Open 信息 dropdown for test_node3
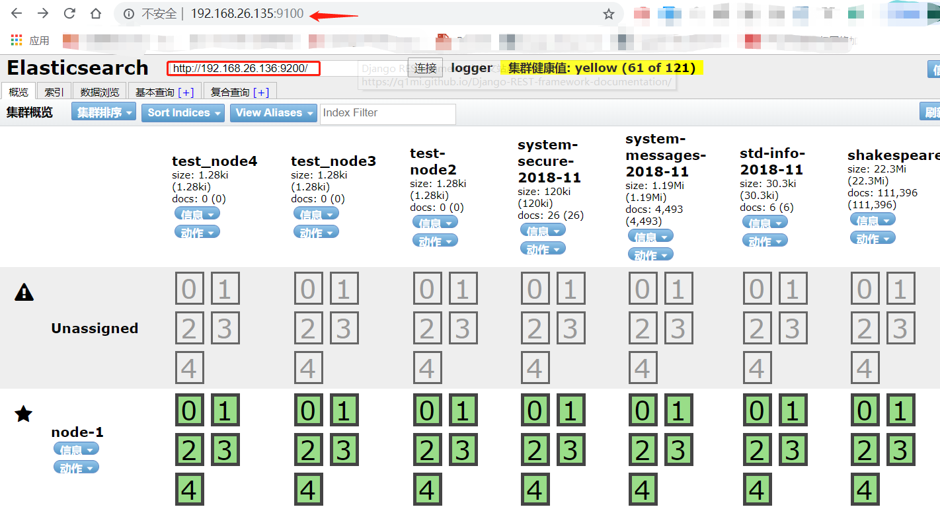Viewport: 940px width, 509px height. point(316,214)
